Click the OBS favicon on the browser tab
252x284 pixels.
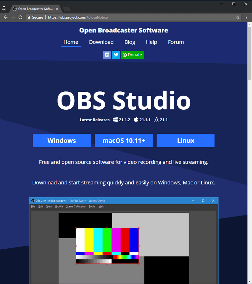tap(15, 9)
